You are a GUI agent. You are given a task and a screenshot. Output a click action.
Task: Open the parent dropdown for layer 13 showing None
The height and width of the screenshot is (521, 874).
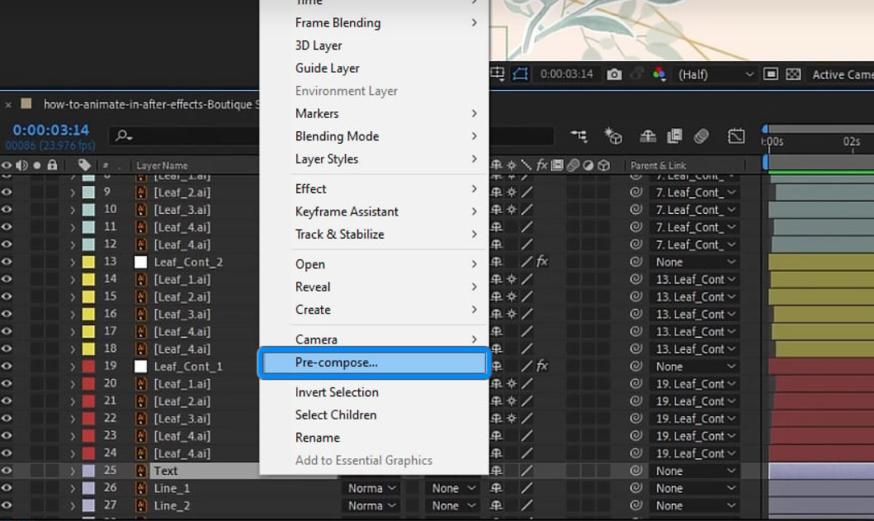(695, 262)
